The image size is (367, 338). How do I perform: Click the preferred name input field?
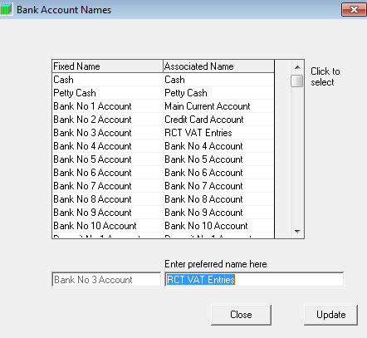[254, 279]
